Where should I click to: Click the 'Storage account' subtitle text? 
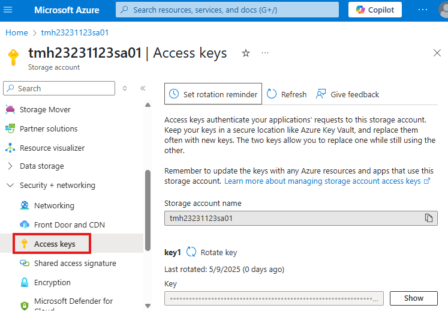pyautogui.click(x=54, y=67)
